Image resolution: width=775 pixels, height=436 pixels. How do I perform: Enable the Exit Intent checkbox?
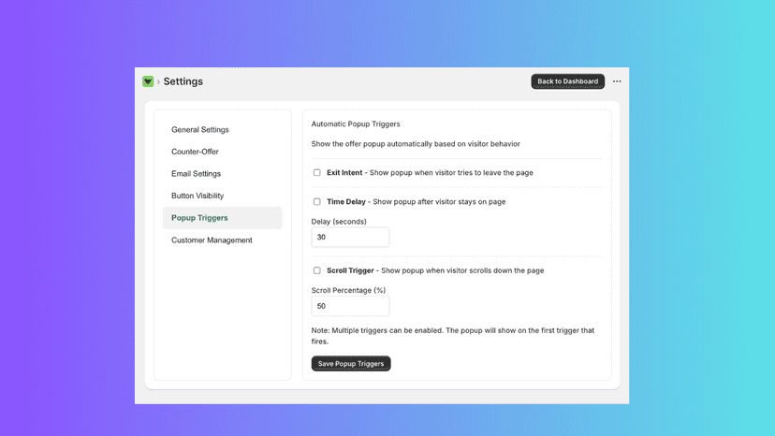pos(316,172)
